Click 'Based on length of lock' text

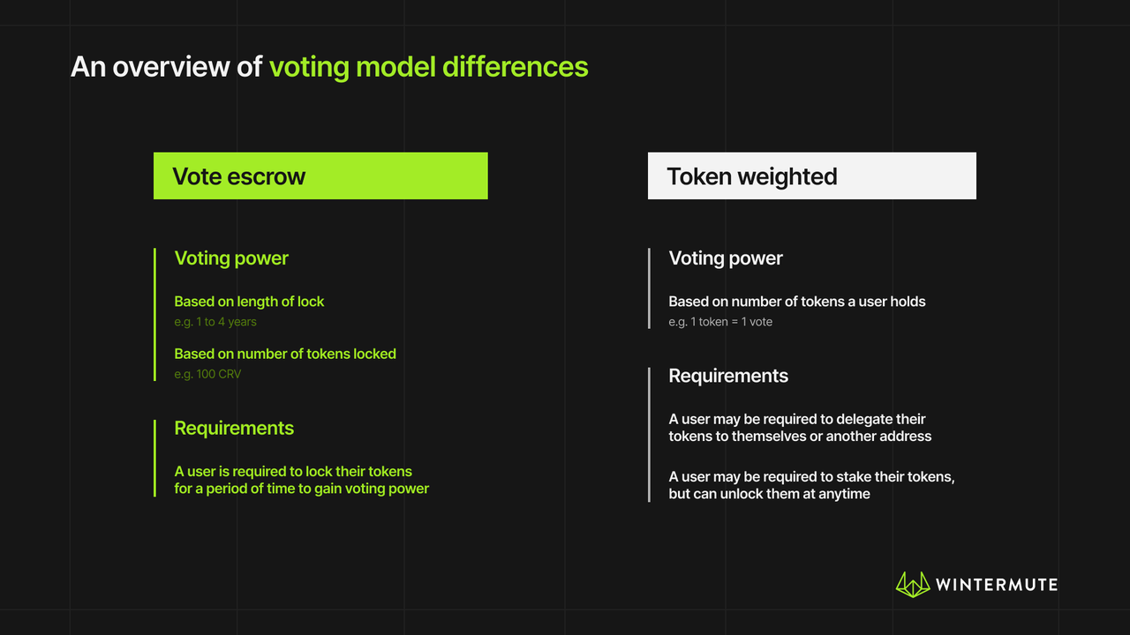pos(249,302)
